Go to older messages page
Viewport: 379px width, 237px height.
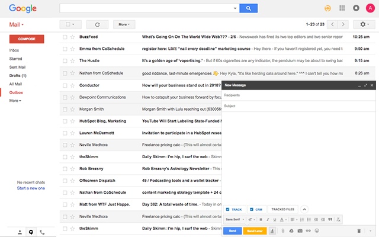[x=343, y=24]
